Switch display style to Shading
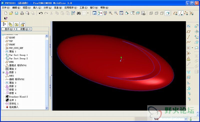Image resolution: width=200 pixels, height=122 pixels. [167, 13]
